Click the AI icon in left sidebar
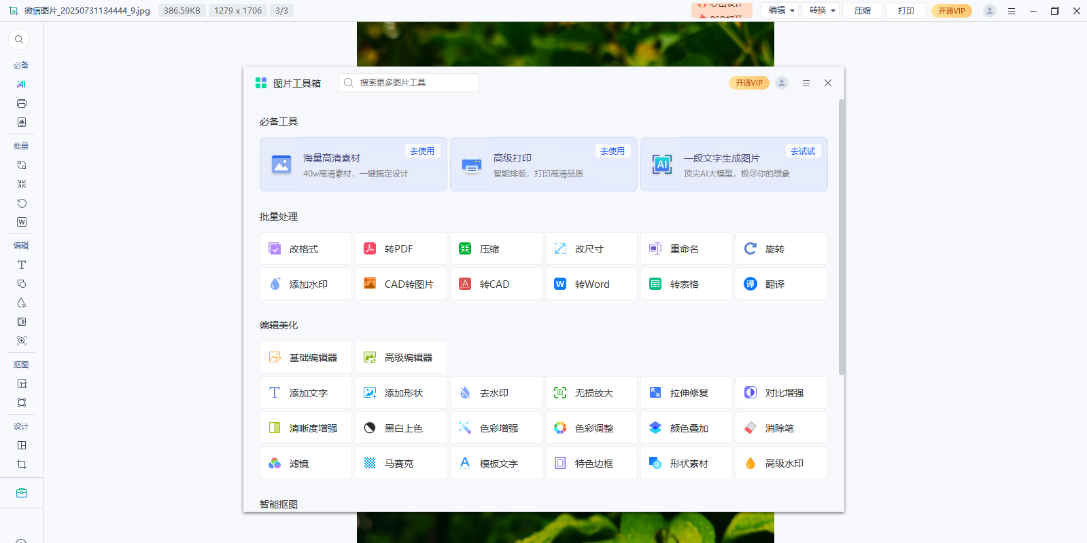The height and width of the screenshot is (543, 1087). 22,84
